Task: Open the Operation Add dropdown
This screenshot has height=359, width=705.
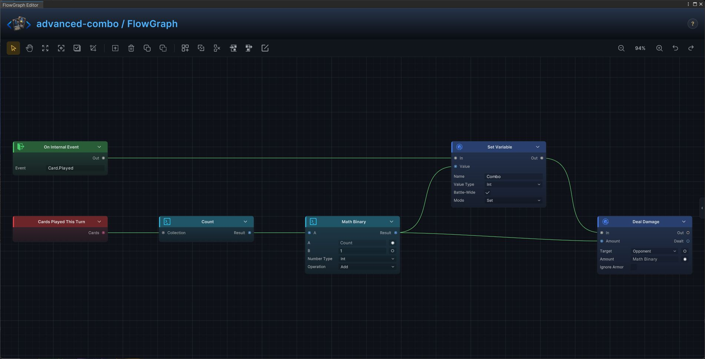Action: pyautogui.click(x=367, y=267)
